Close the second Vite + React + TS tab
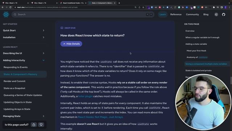Image resolution: width=232 pixels, height=131 pixels. [57, 3]
